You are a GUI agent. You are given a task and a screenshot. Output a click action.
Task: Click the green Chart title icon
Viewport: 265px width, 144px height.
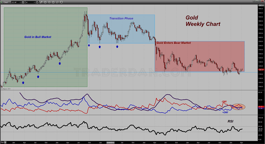(x=2, y=2)
